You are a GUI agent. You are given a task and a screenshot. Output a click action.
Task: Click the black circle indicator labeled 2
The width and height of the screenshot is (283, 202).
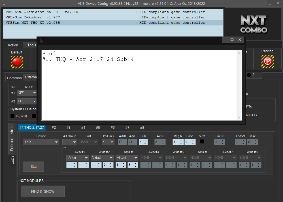click(249, 75)
